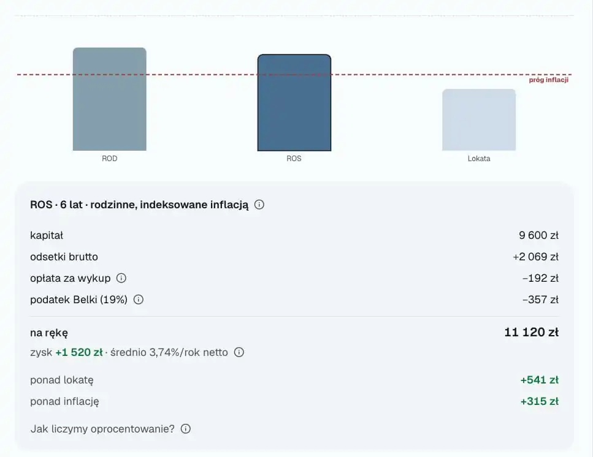Select the dark ROS bar
Screen dimensions: 593x457
(x=294, y=103)
